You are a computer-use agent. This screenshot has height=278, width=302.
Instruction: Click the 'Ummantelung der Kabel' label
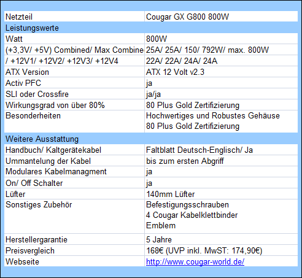[x=48, y=161]
